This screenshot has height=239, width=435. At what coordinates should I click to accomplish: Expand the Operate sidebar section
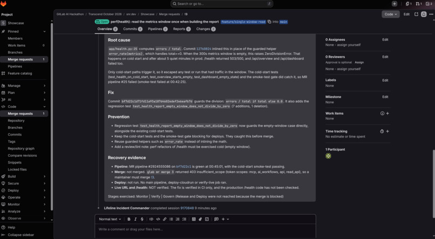[x=24, y=198]
